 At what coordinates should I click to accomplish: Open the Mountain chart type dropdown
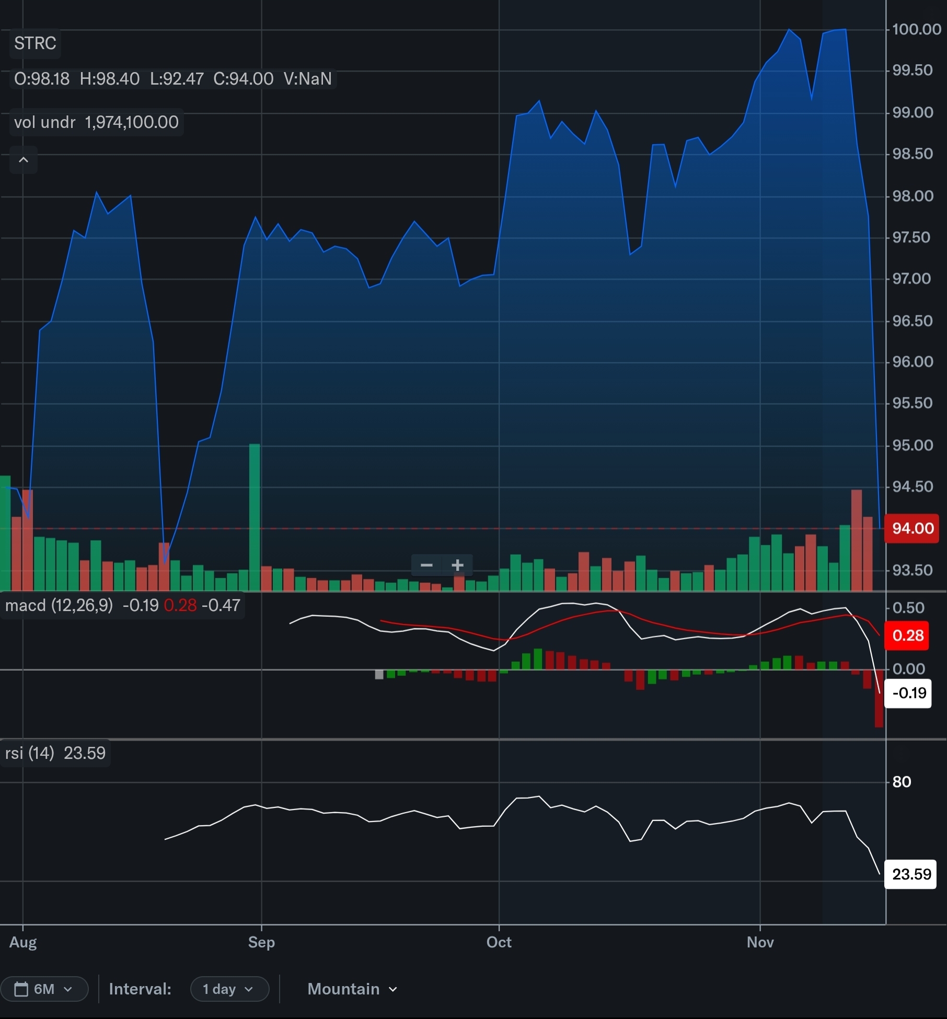pyautogui.click(x=352, y=989)
